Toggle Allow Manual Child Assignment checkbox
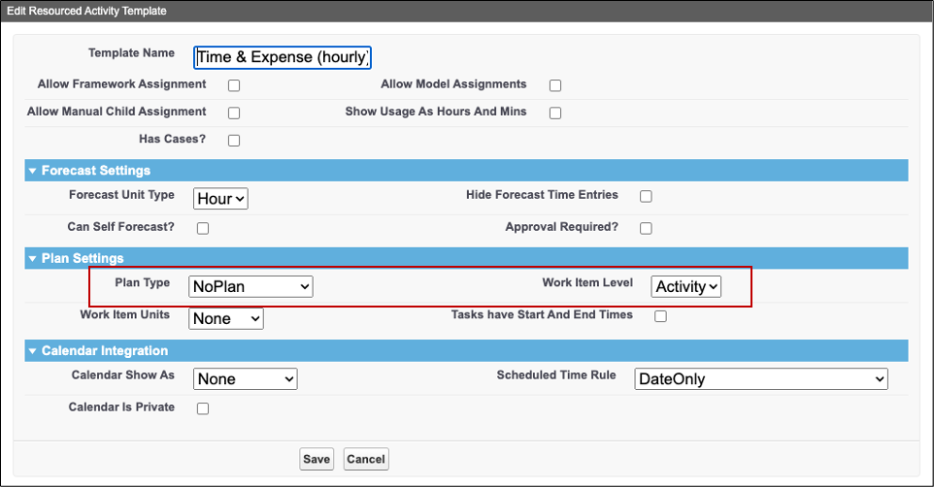This screenshot has width=934, height=487. click(x=234, y=113)
